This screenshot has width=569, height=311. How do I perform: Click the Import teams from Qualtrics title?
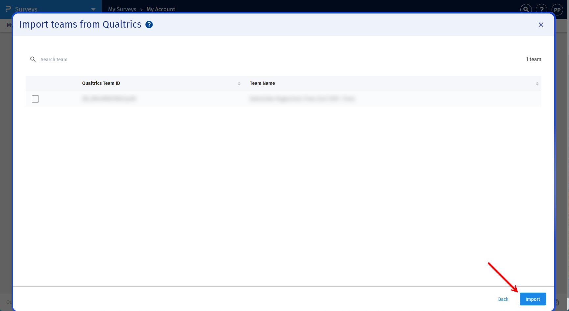pyautogui.click(x=80, y=24)
